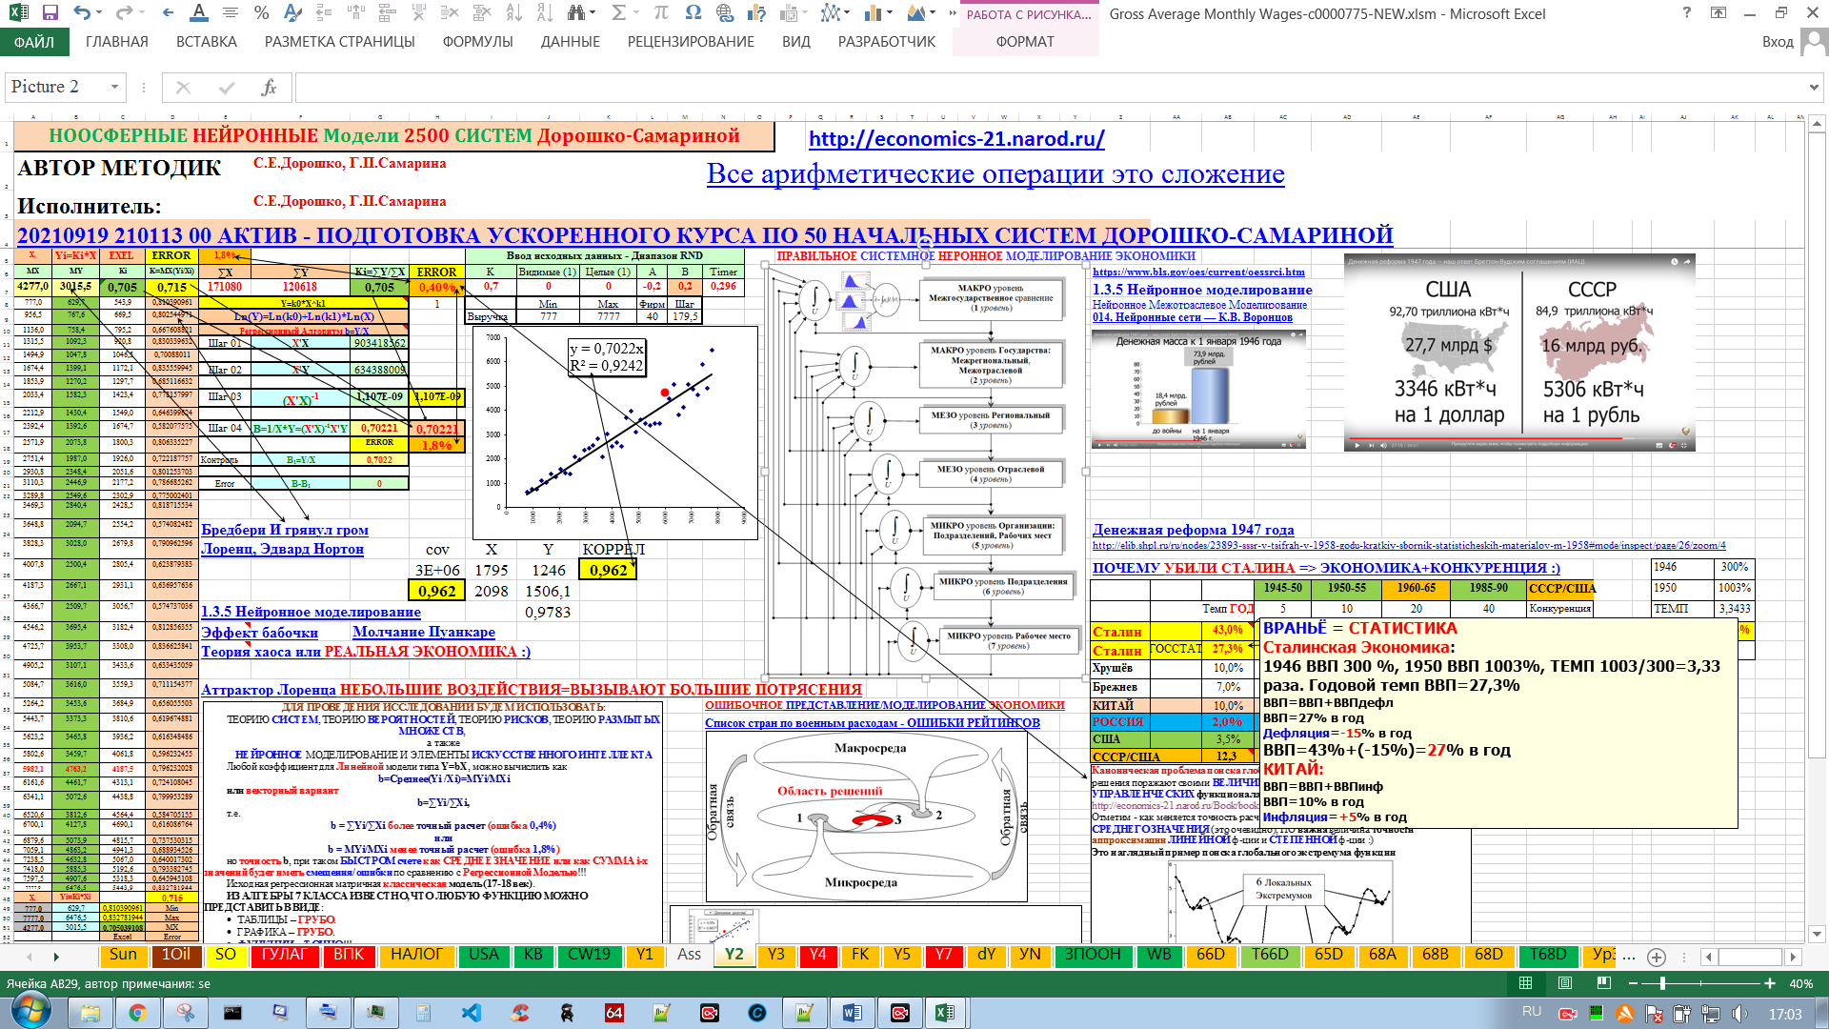Image resolution: width=1829 pixels, height=1029 pixels.
Task: Open Find with the binoculars icon
Action: point(575,13)
